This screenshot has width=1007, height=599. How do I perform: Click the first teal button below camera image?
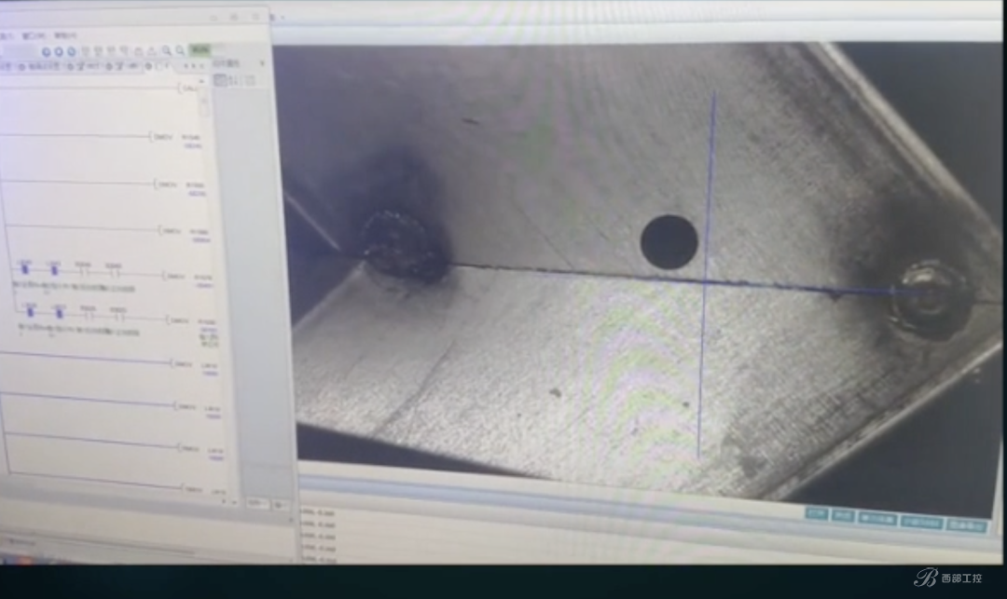click(x=816, y=513)
